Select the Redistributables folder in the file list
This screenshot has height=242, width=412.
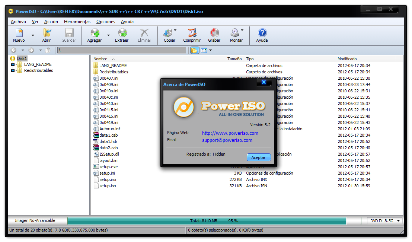click(114, 72)
